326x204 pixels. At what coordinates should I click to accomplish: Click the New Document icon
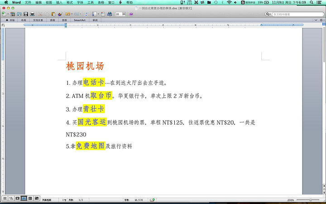[4, 14]
